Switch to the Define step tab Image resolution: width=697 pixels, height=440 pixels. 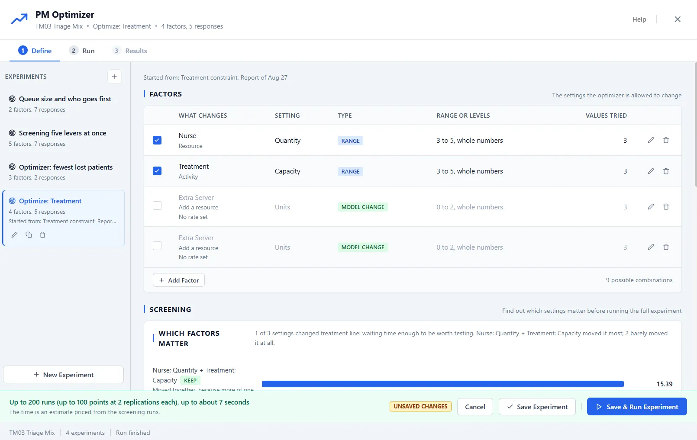pyautogui.click(x=35, y=51)
